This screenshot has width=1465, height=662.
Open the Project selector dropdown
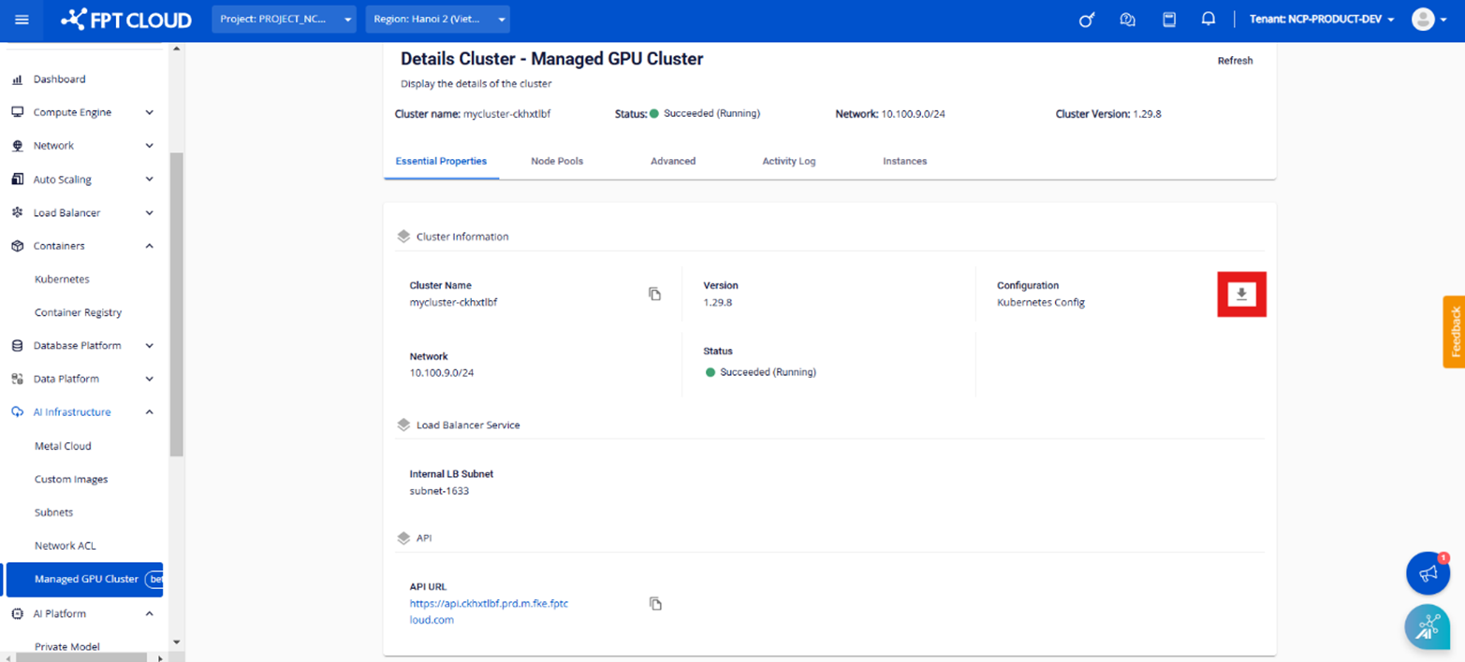tap(284, 20)
